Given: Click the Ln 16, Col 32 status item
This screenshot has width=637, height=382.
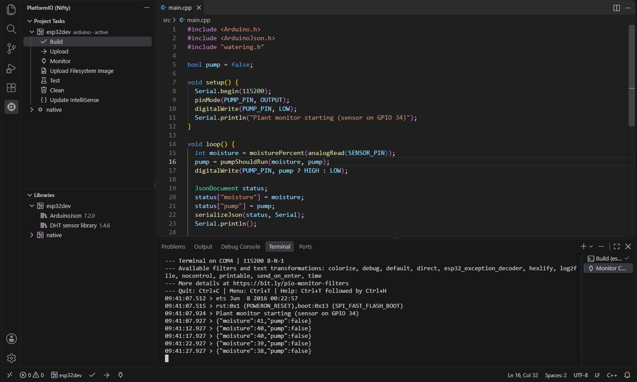Looking at the screenshot, I should [x=523, y=375].
